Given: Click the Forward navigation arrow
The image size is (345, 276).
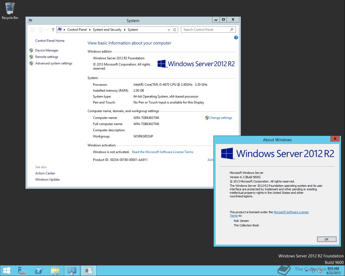Looking at the screenshot, I should (x=41, y=30).
